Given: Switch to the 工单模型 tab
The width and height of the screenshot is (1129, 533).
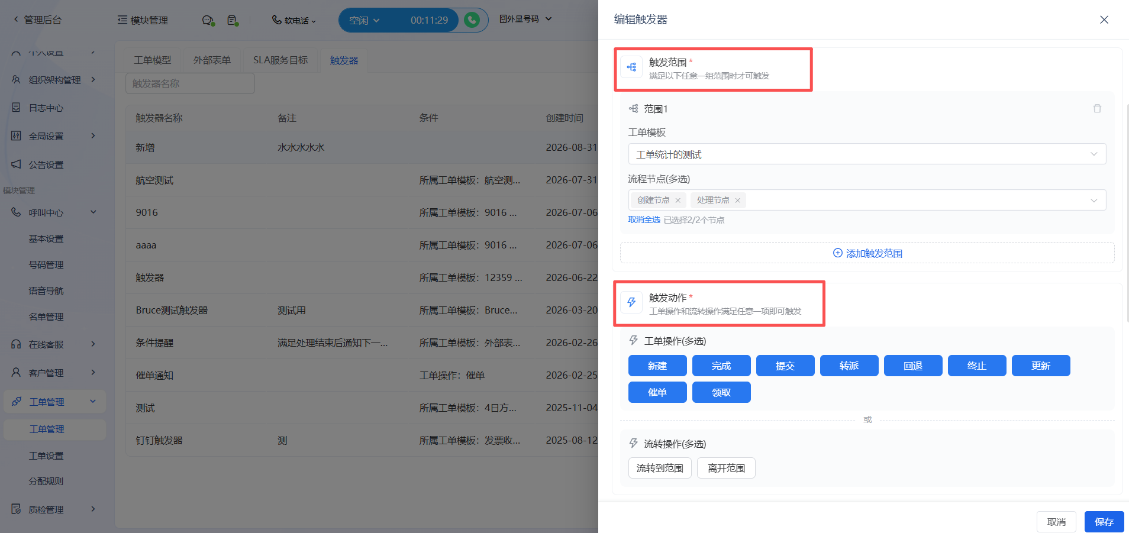Looking at the screenshot, I should (153, 60).
